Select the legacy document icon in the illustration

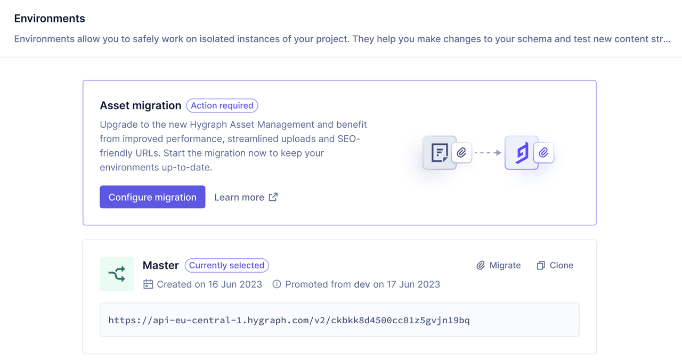(x=439, y=153)
